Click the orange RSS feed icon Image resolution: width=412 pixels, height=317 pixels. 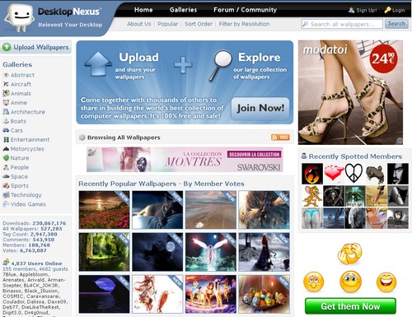pyautogui.click(x=280, y=138)
